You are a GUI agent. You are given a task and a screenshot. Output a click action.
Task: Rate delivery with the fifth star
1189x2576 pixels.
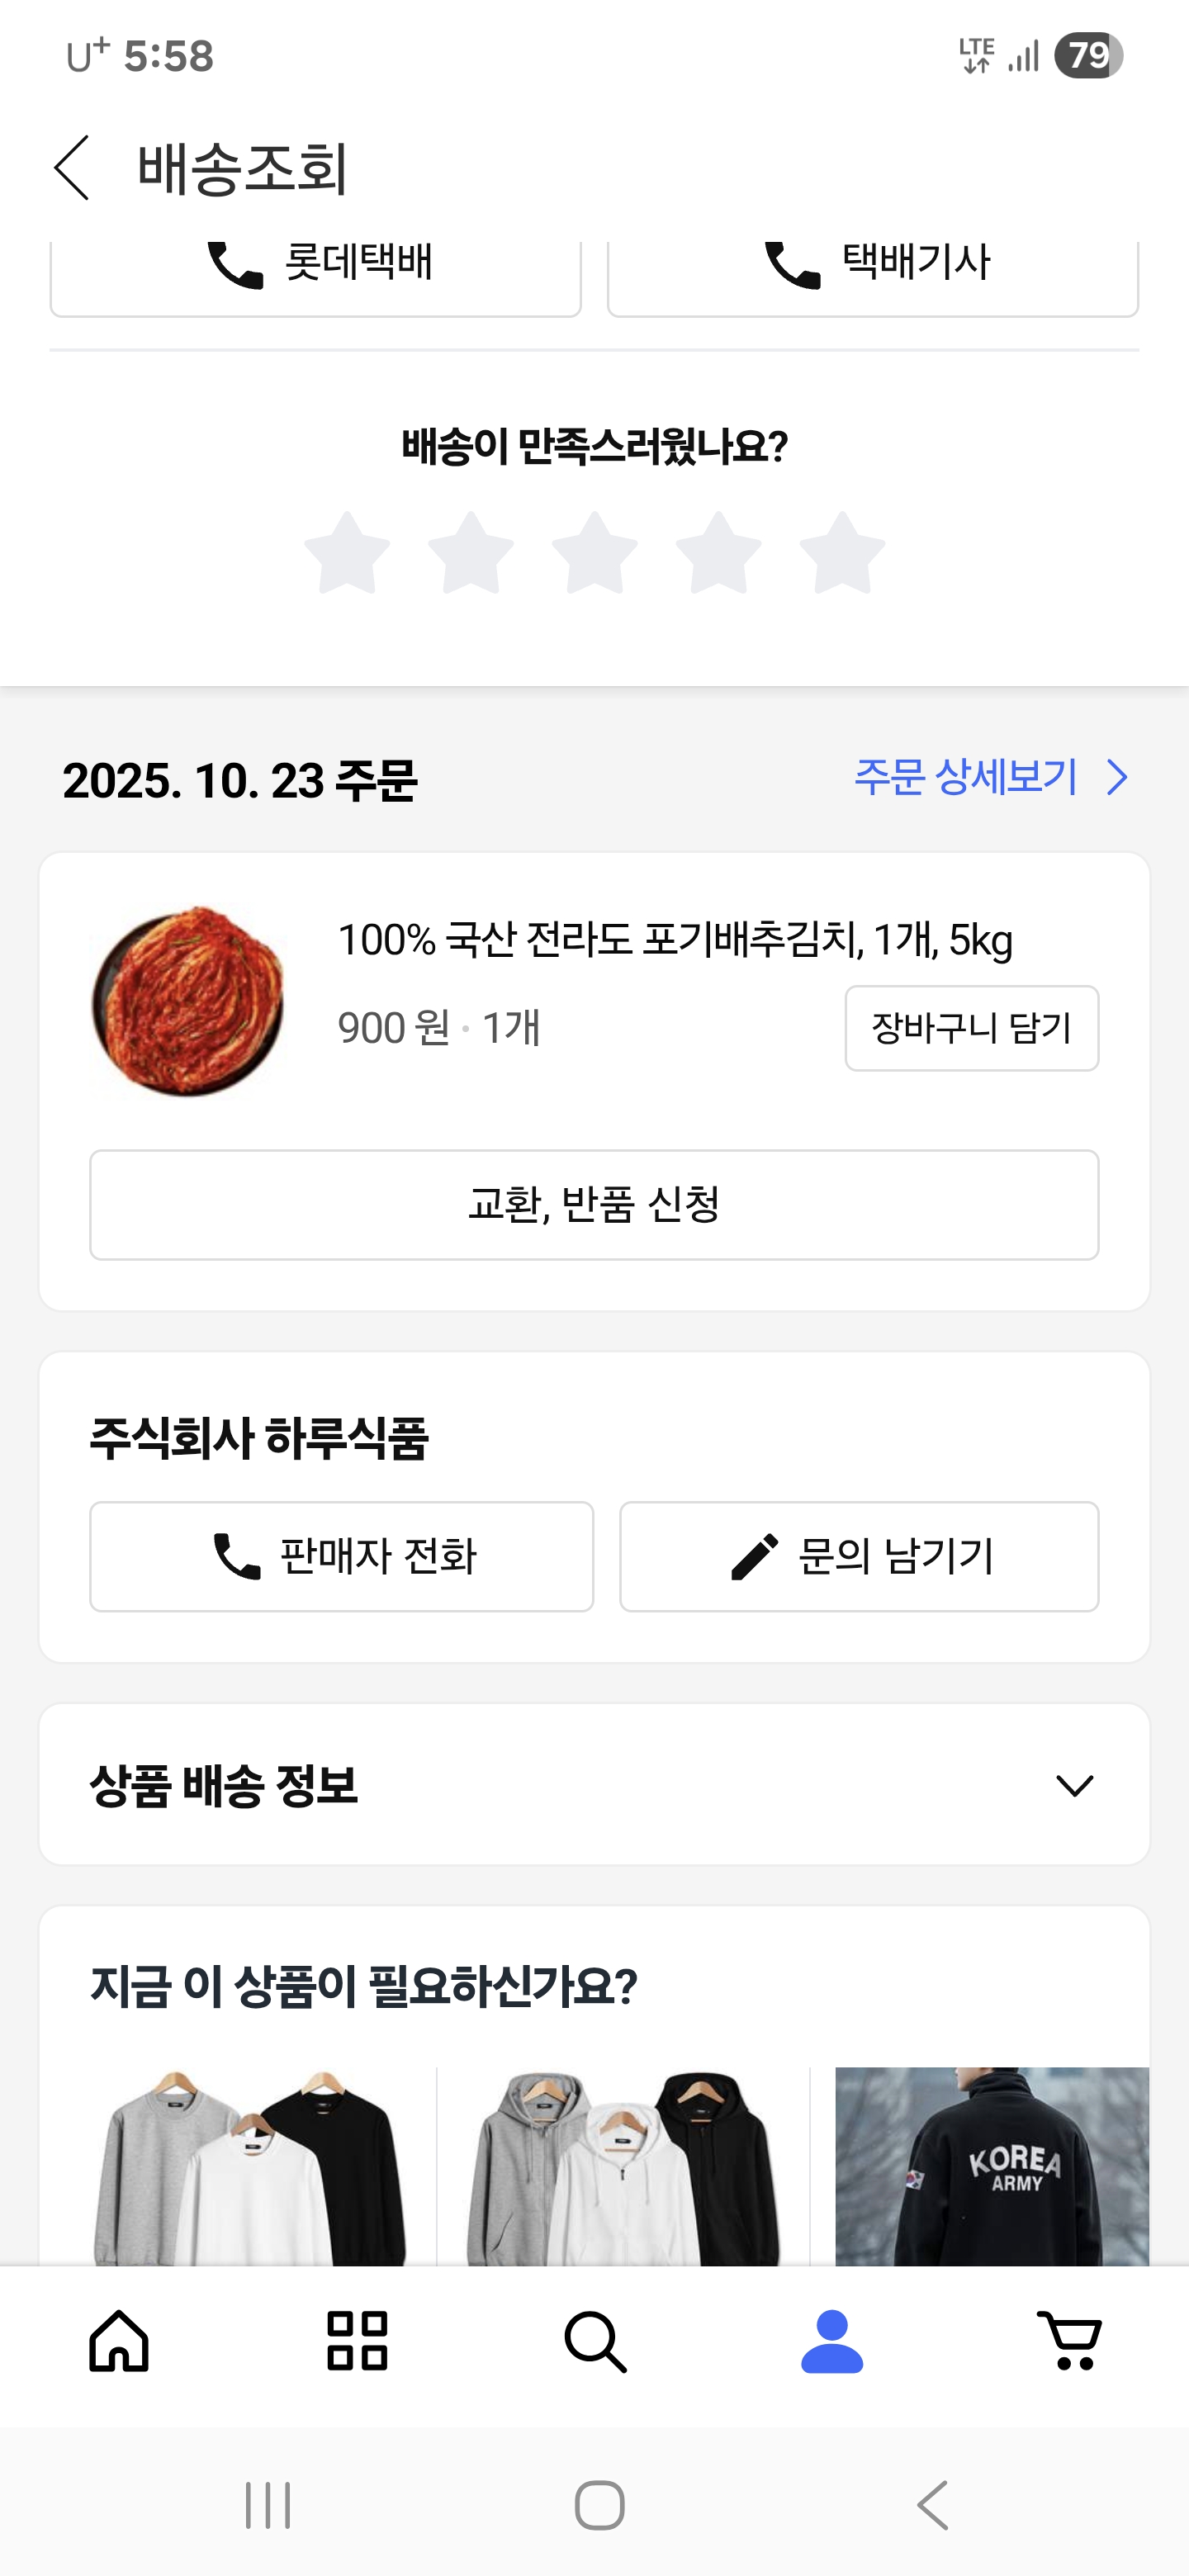tap(842, 553)
